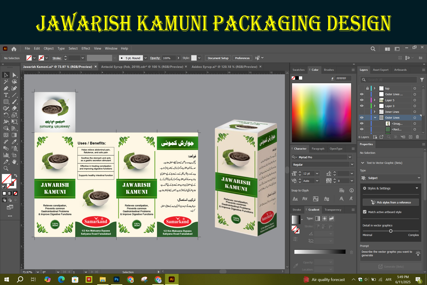Open the Regular font style dropdown
The image size is (427, 285).
(352, 164)
